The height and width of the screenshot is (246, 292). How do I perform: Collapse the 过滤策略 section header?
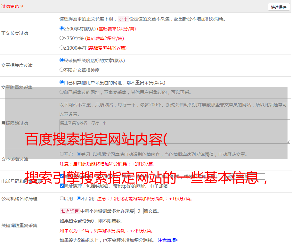12,6
